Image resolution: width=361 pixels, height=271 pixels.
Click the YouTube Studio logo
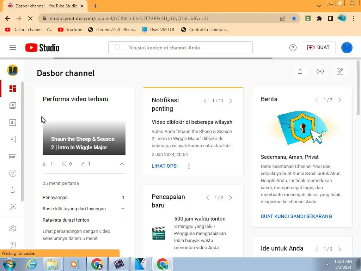coord(42,48)
